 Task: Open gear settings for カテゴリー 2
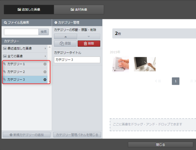click(45, 72)
